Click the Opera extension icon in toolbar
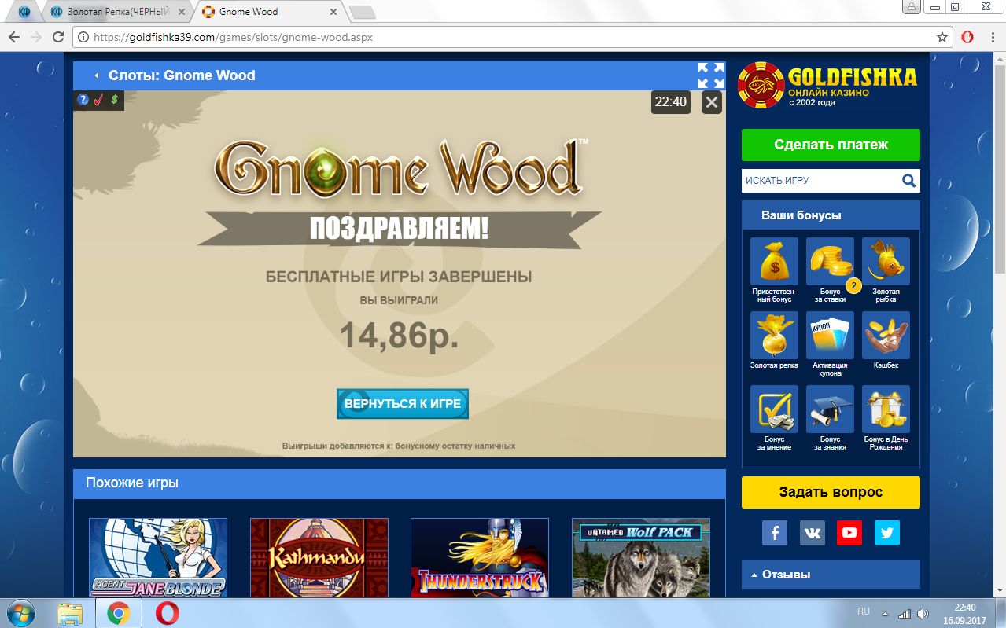1006x628 pixels. pos(968,37)
